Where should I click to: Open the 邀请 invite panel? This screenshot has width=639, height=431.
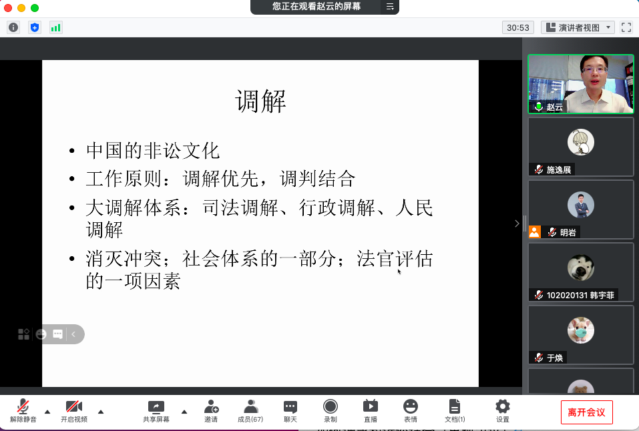tap(211, 410)
